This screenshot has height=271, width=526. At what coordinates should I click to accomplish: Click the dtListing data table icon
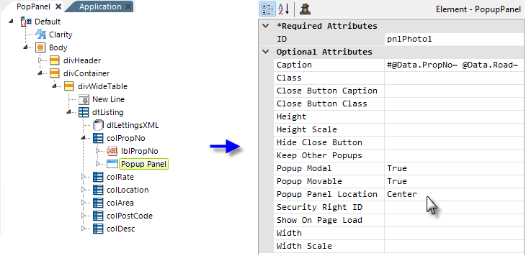[84, 112]
